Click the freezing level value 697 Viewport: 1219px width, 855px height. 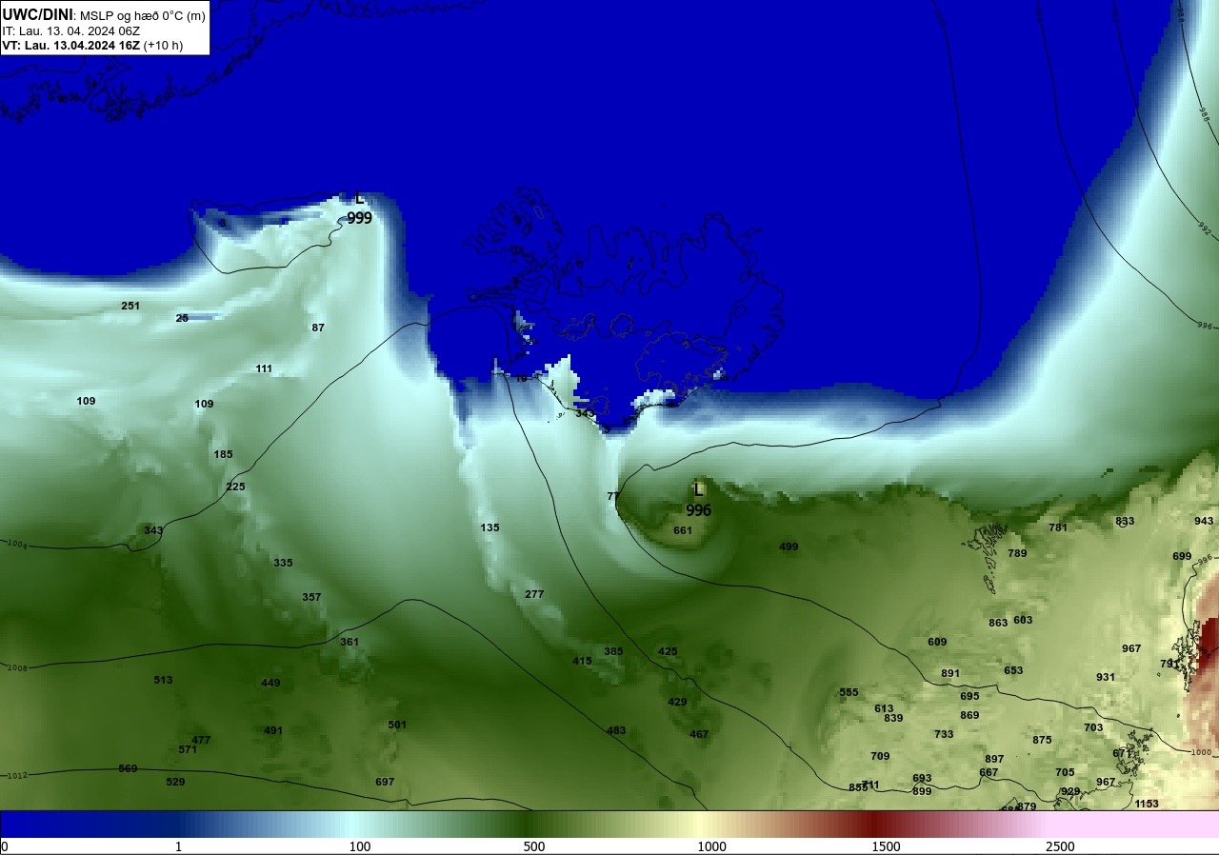pyautogui.click(x=385, y=782)
